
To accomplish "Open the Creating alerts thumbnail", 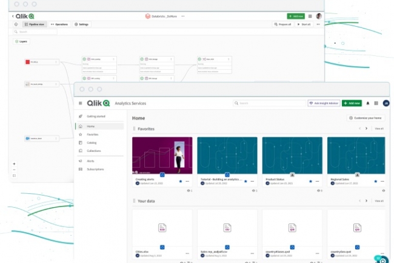I will (162, 155).
